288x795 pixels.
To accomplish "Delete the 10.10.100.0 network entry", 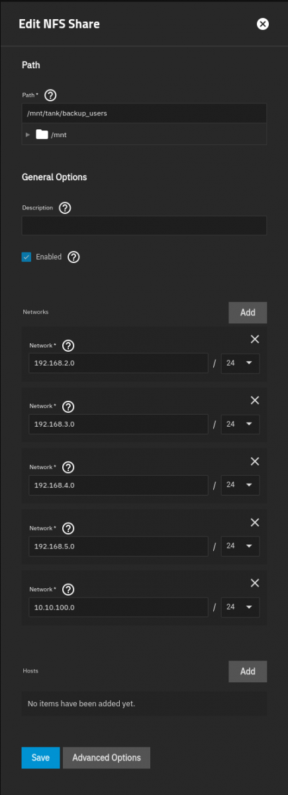I will [x=255, y=584].
